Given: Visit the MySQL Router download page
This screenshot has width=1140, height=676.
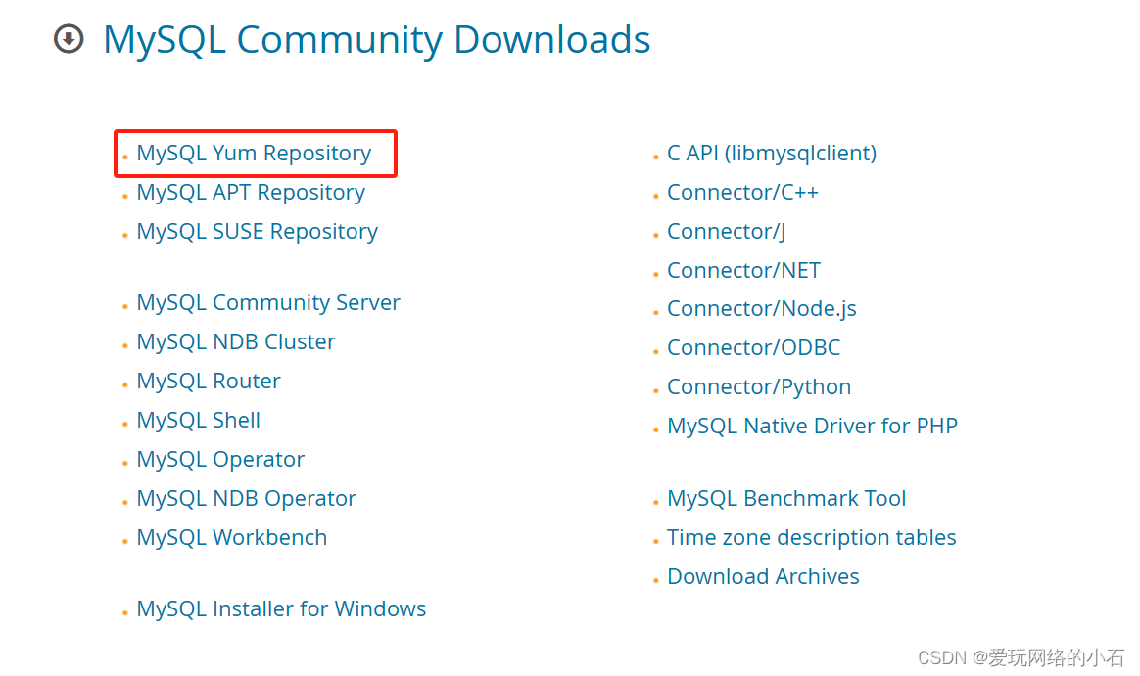Looking at the screenshot, I should [209, 382].
